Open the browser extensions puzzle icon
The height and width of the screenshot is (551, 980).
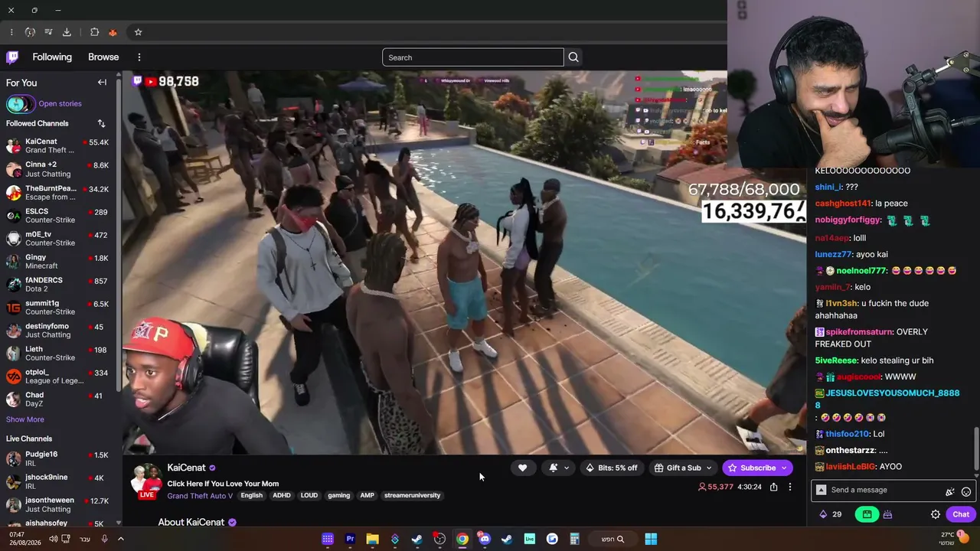tap(94, 32)
